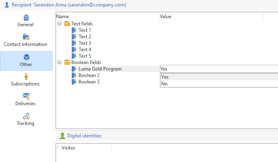Select the Boolean 3 field row
The width and height of the screenshot is (278, 162).
pyautogui.click(x=89, y=82)
